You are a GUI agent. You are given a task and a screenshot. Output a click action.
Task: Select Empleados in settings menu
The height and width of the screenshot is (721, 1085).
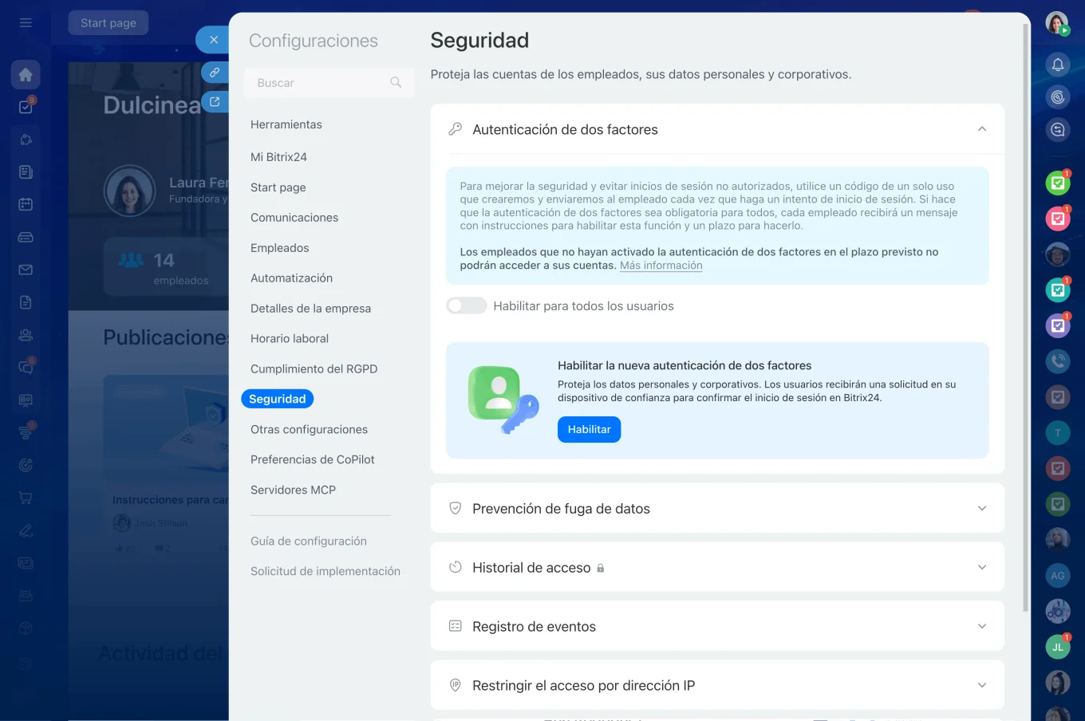tap(279, 248)
